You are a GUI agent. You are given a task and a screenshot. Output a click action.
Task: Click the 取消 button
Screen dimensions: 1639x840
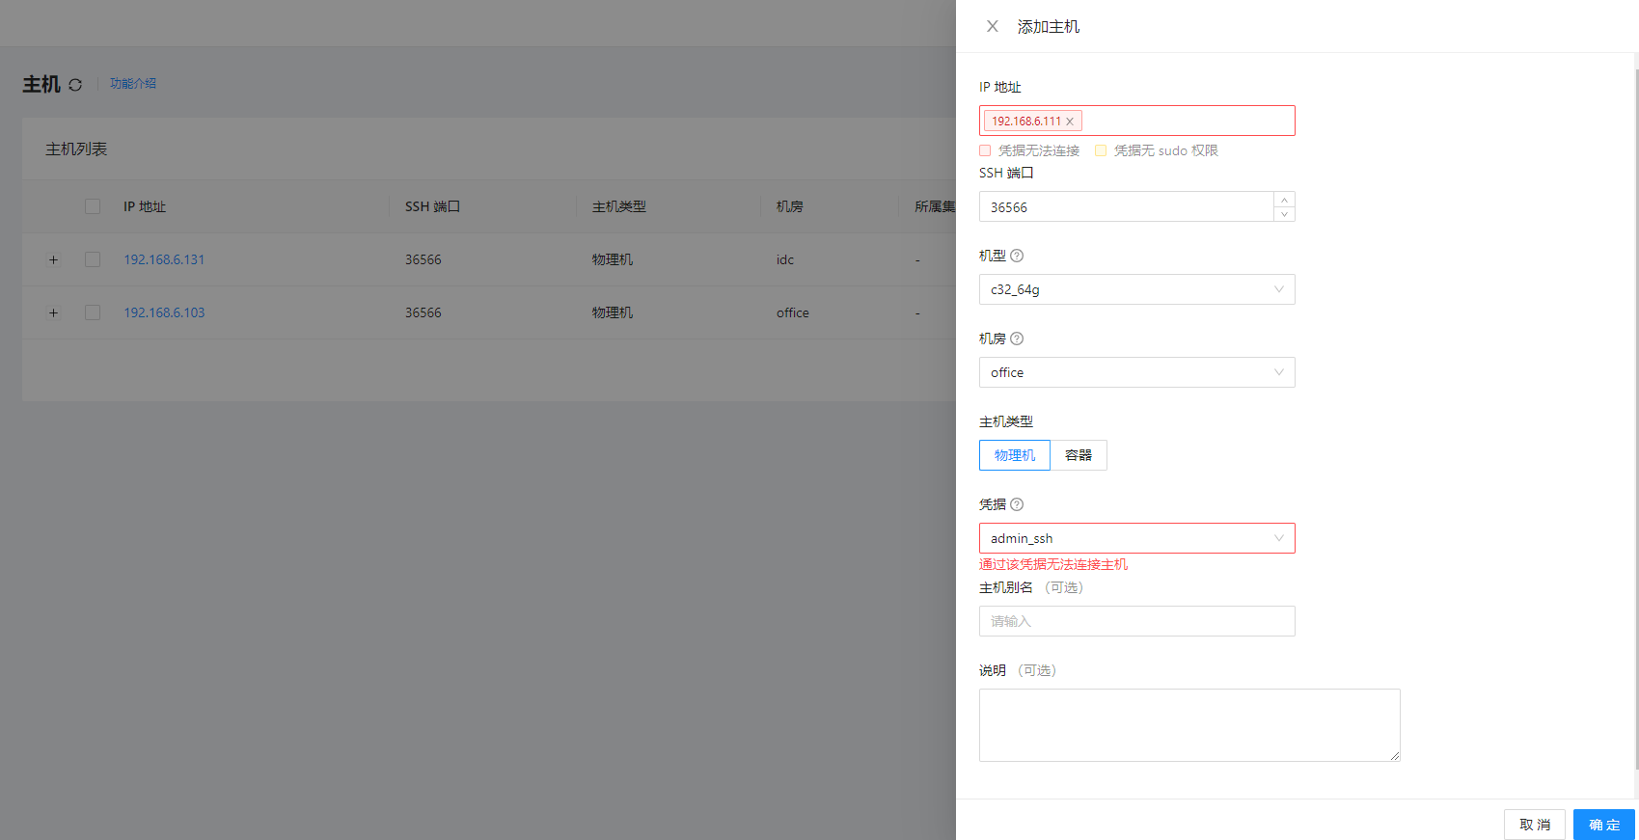(1535, 825)
